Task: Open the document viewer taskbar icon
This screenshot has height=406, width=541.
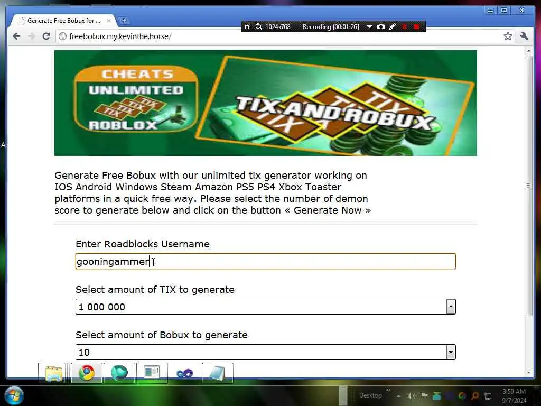Action: 152,373
